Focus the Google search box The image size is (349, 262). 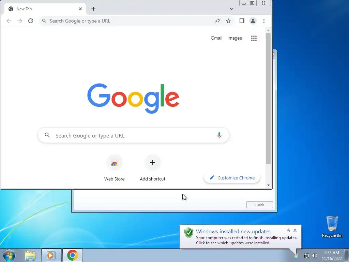(x=134, y=135)
